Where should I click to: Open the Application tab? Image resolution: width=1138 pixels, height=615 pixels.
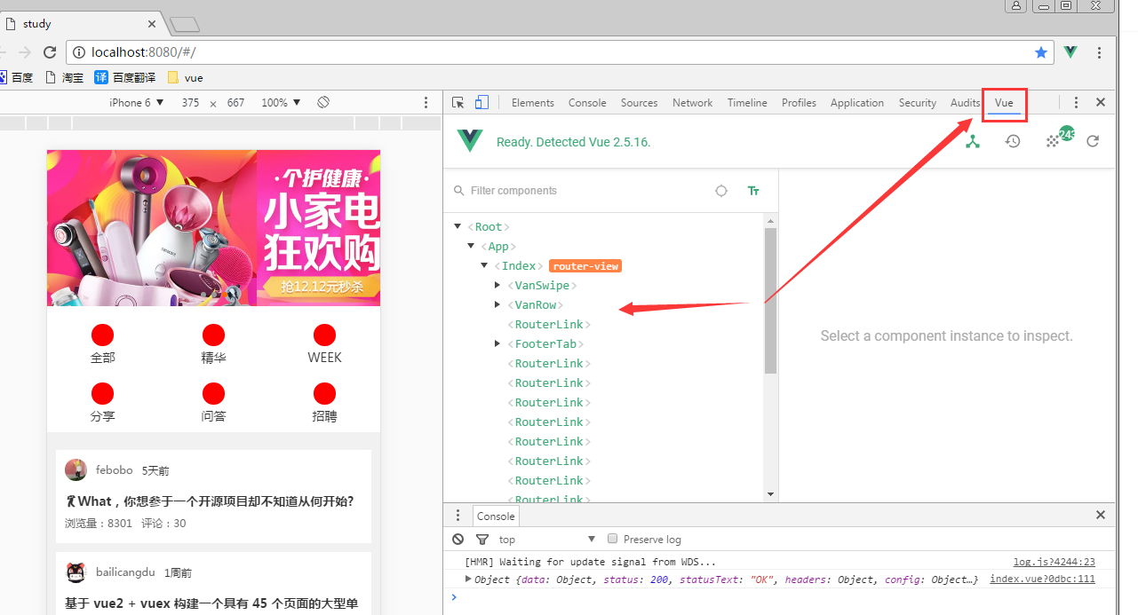click(857, 103)
